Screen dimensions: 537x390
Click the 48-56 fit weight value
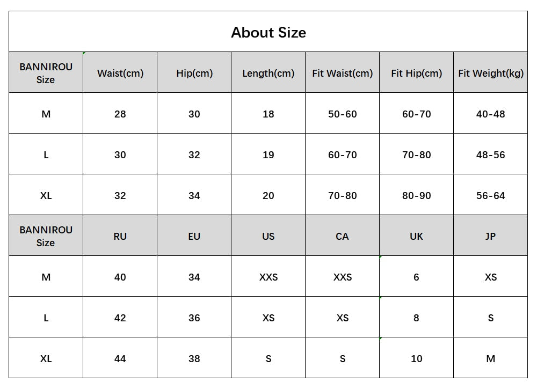(490, 154)
